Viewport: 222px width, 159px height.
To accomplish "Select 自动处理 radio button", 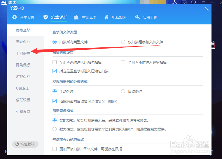I will [123, 91].
